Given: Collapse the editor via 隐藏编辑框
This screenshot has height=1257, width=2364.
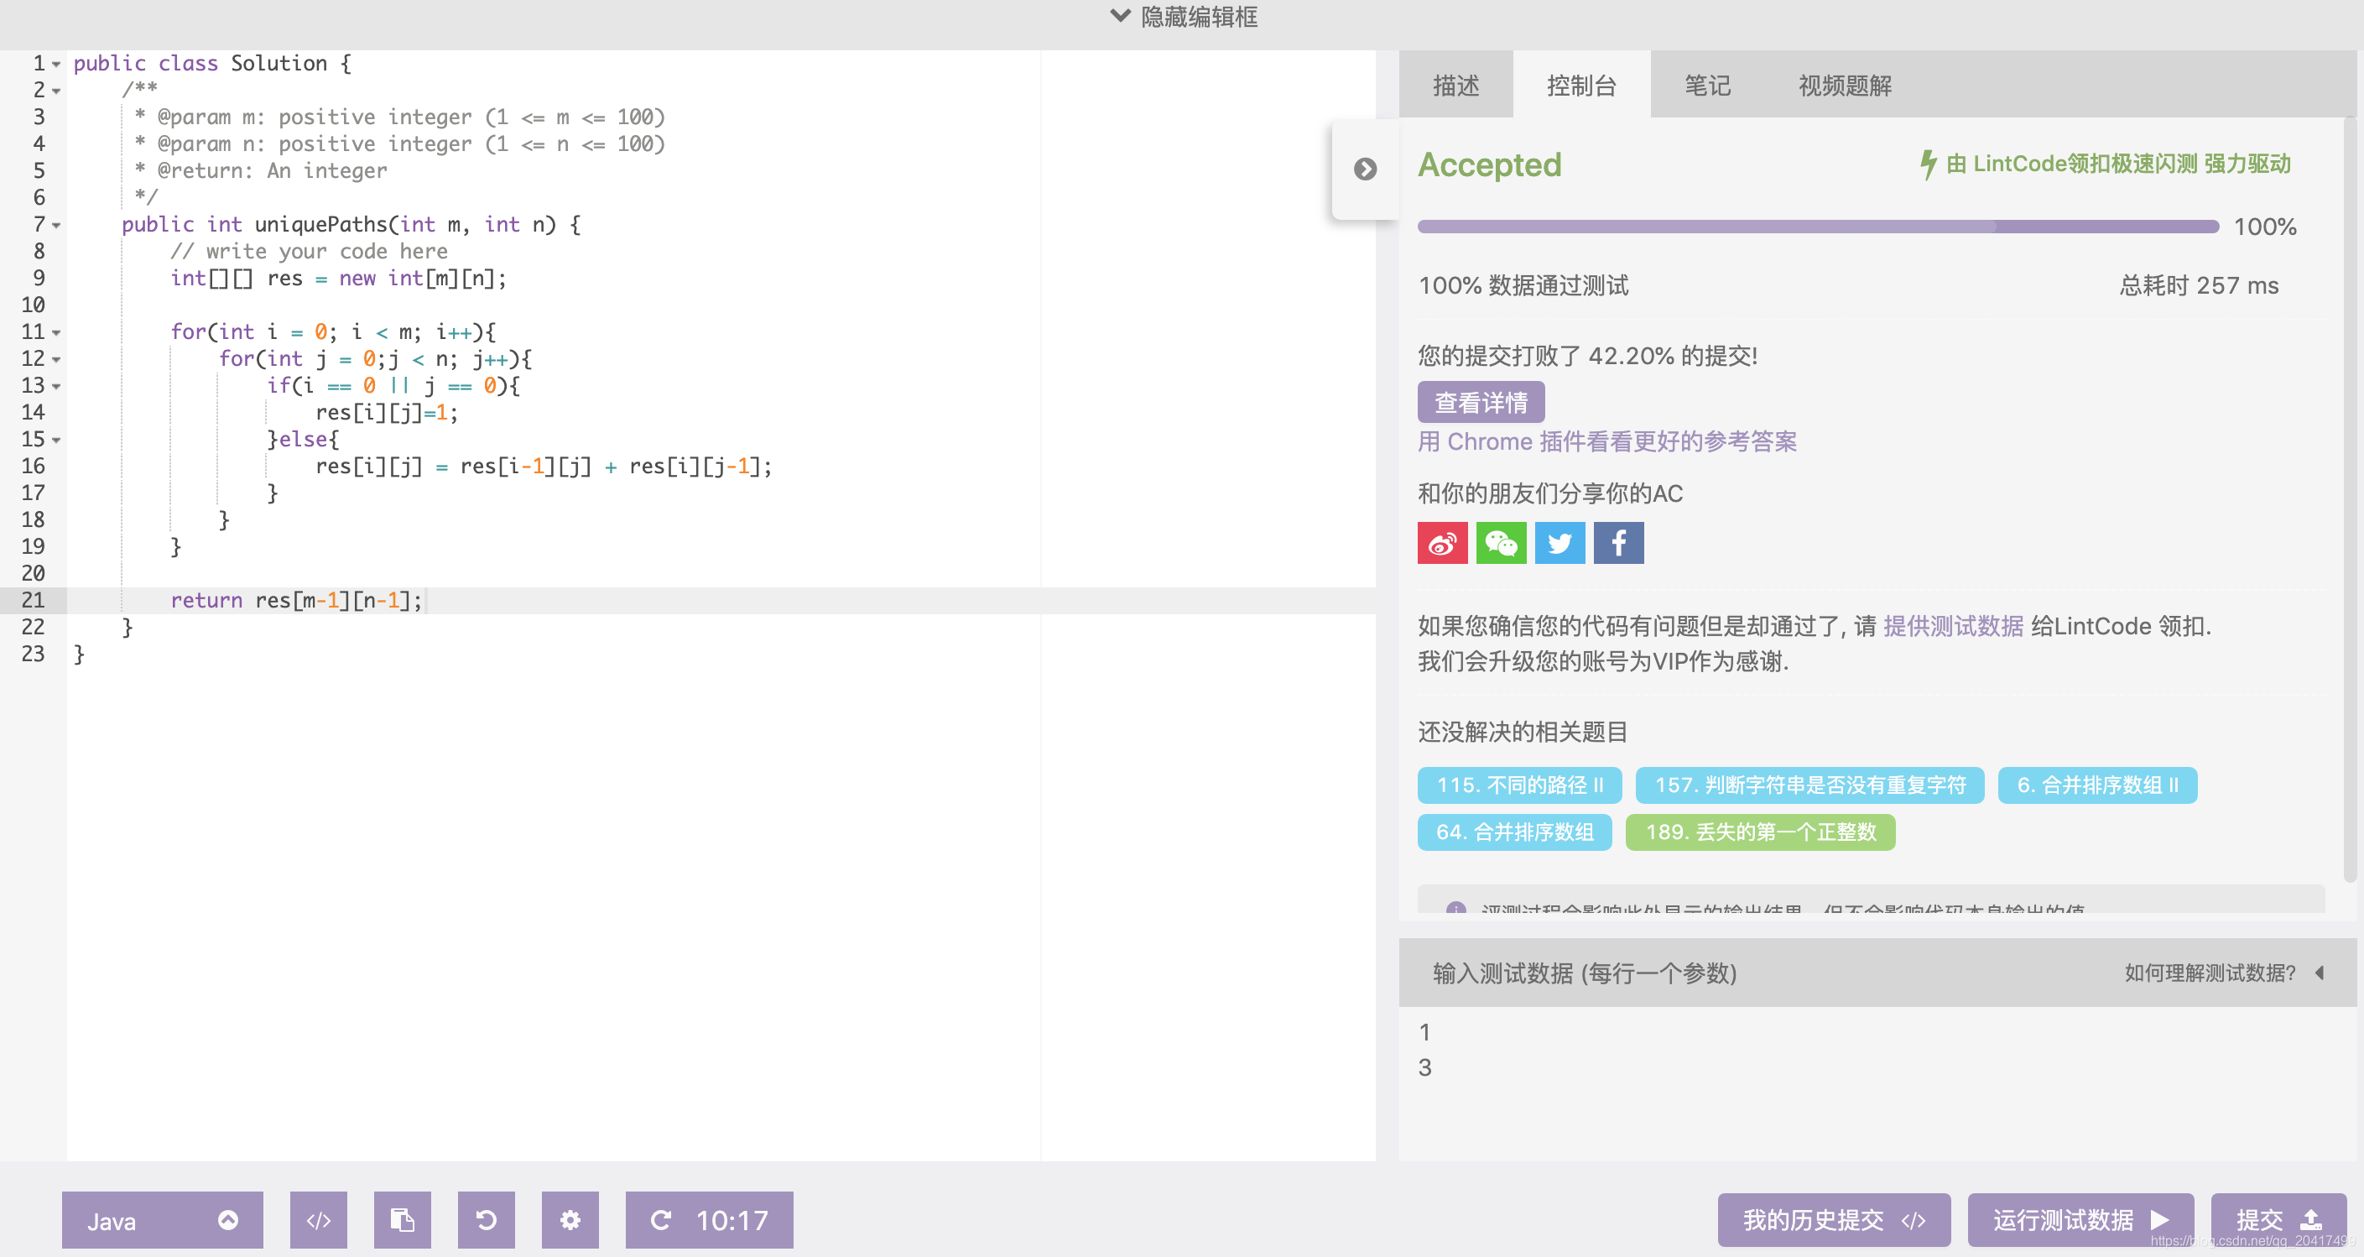Looking at the screenshot, I should click(x=1184, y=17).
